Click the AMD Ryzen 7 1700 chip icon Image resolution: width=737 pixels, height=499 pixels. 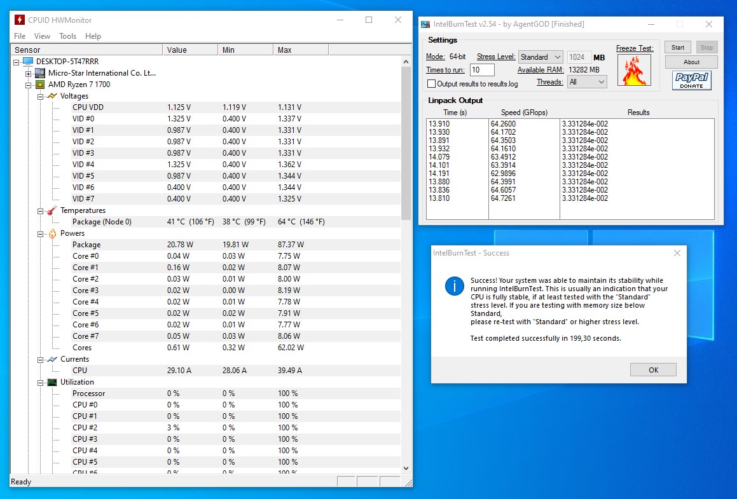(40, 85)
